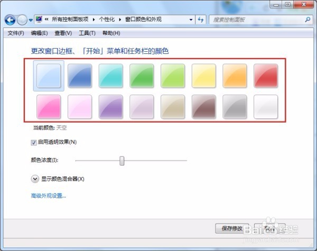Select the lime green color swatch
The height and width of the screenshot is (251, 317).
[x=173, y=76]
